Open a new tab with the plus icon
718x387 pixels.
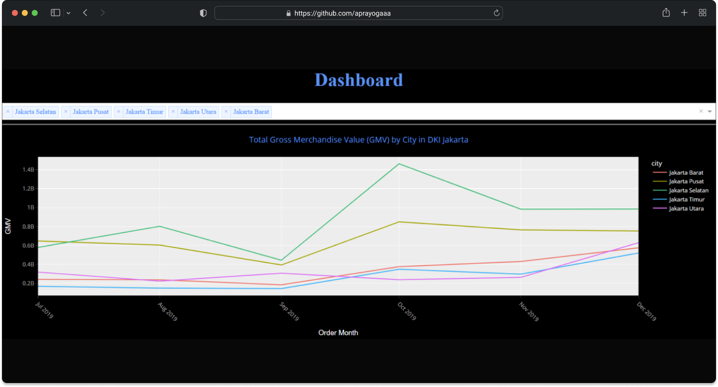[684, 12]
